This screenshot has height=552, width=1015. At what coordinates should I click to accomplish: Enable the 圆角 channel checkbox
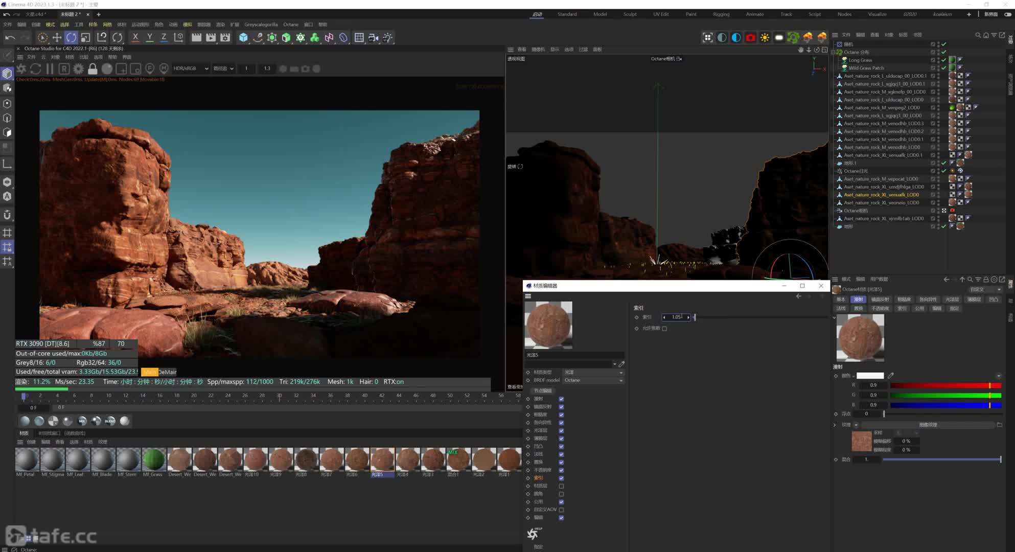[x=561, y=494]
